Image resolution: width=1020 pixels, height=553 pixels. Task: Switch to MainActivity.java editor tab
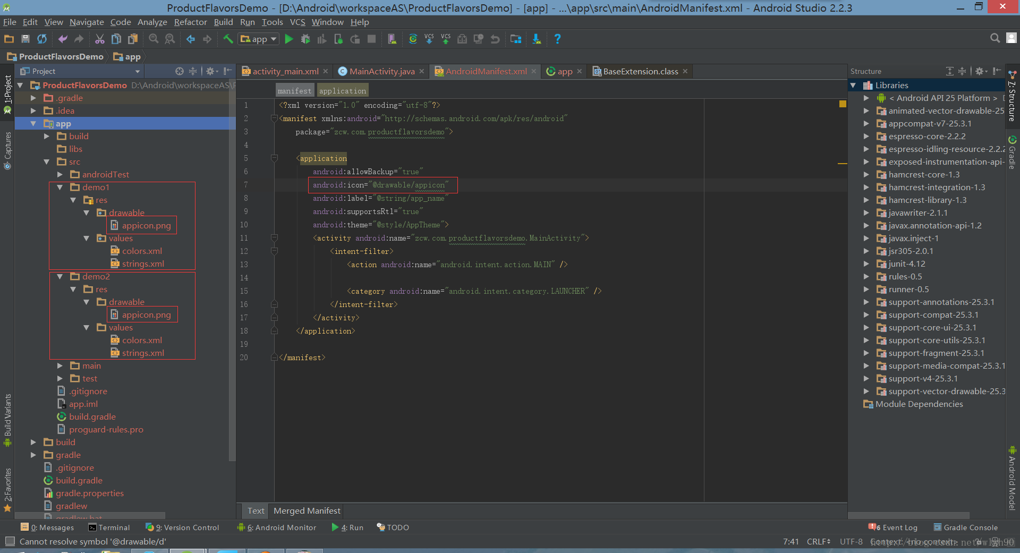(381, 71)
